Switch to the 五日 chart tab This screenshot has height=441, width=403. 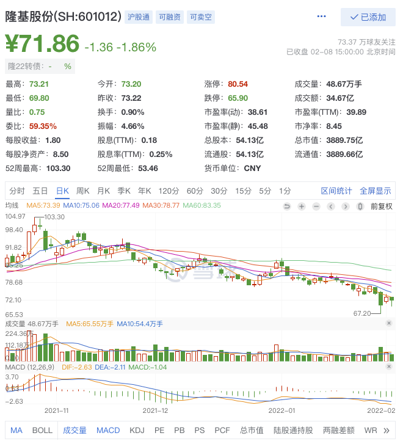pos(40,191)
